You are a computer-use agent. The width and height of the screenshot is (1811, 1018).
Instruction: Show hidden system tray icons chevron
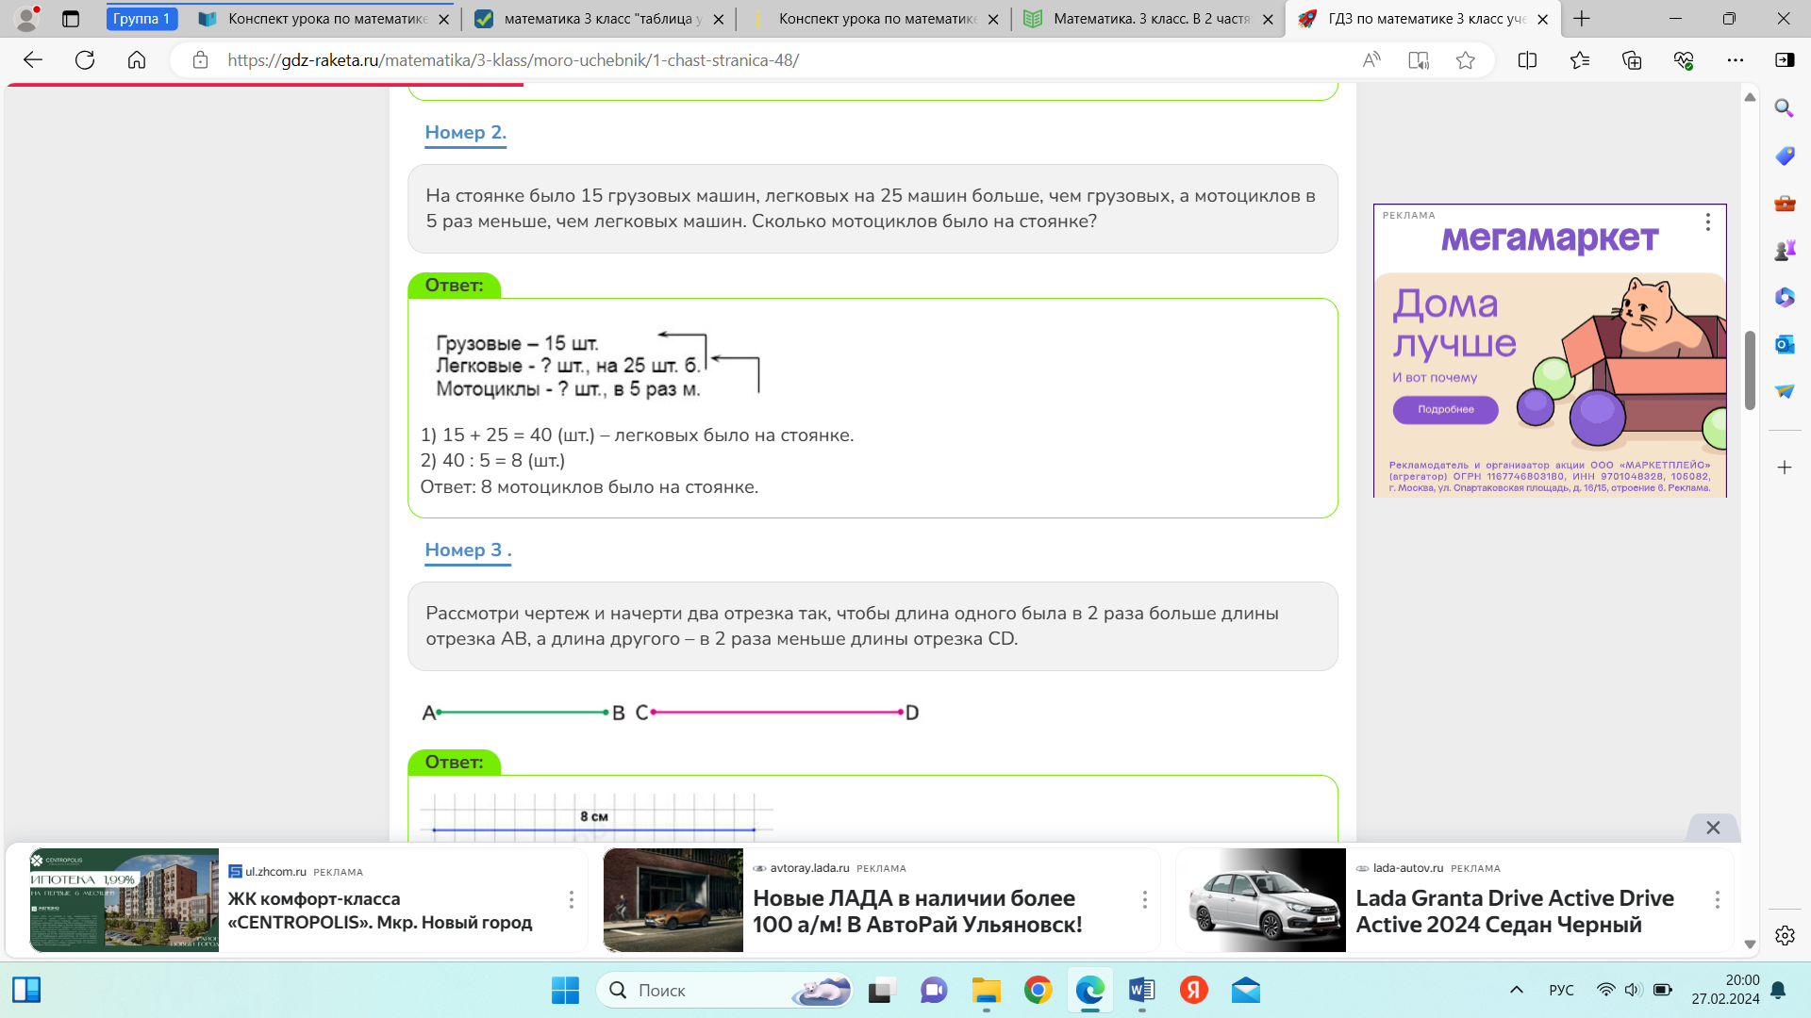pyautogui.click(x=1517, y=990)
